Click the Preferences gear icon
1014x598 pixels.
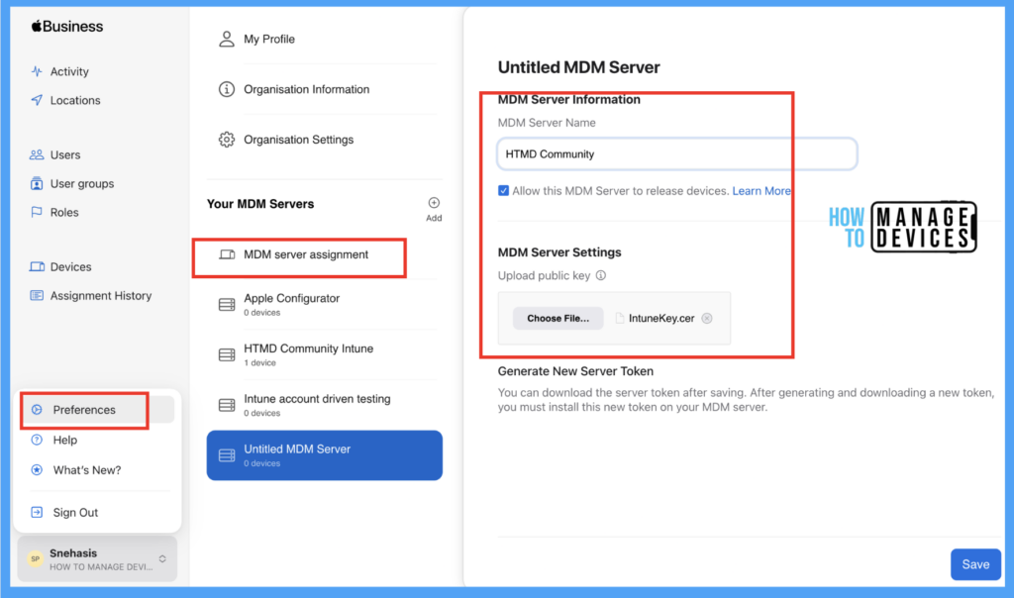pos(37,409)
